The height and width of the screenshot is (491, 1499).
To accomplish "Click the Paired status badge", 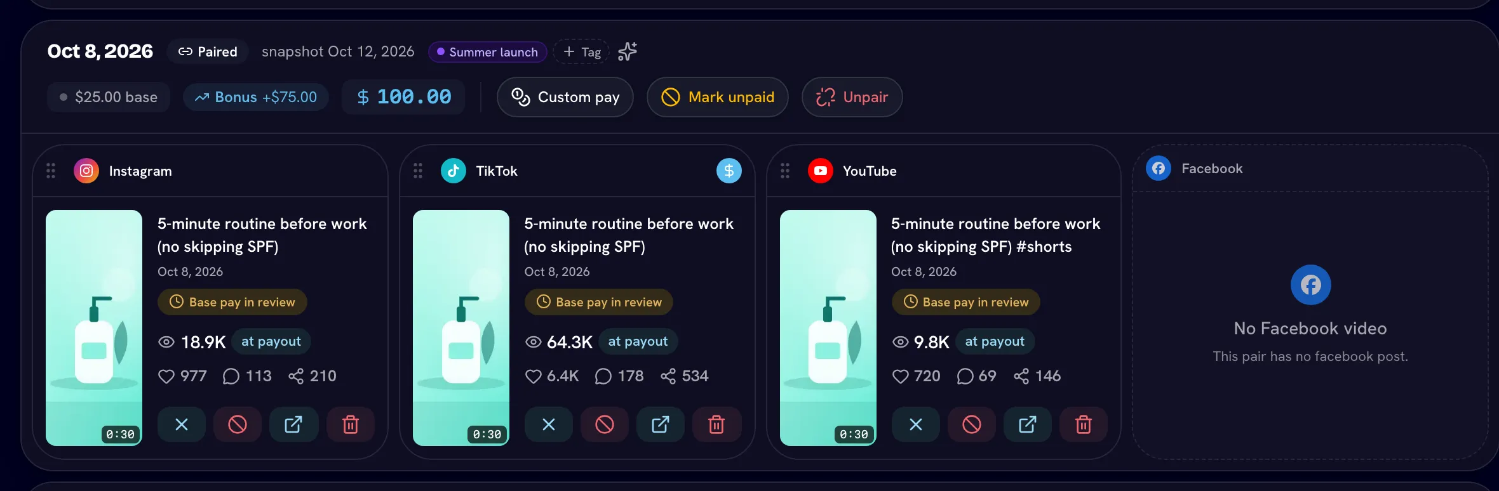I will [208, 52].
